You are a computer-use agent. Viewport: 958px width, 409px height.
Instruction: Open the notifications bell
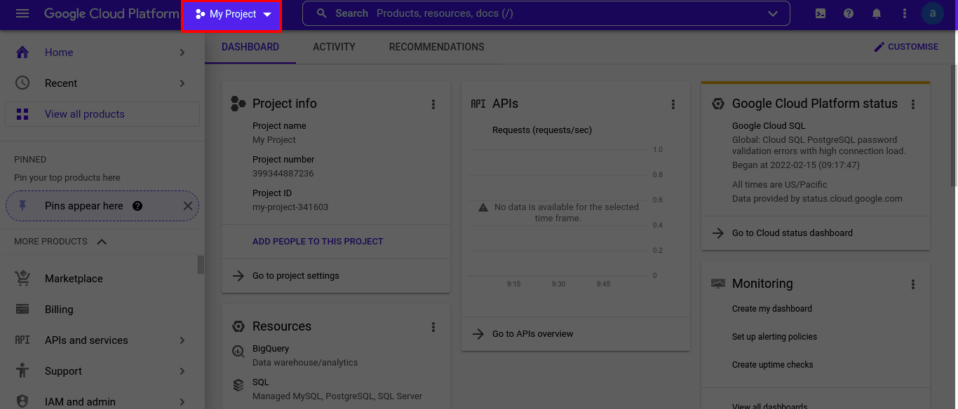click(877, 14)
